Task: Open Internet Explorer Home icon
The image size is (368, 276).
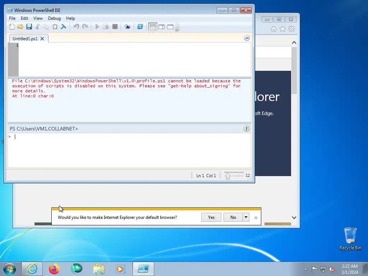Action: tap(273, 29)
